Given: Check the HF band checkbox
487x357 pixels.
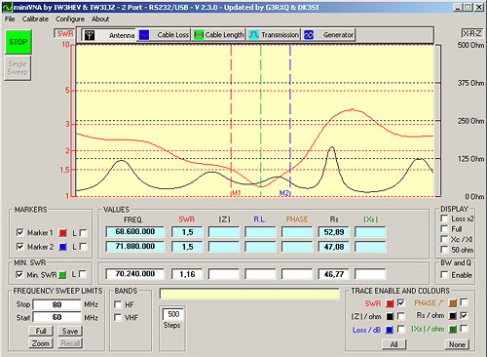Looking at the screenshot, I should (x=118, y=304).
